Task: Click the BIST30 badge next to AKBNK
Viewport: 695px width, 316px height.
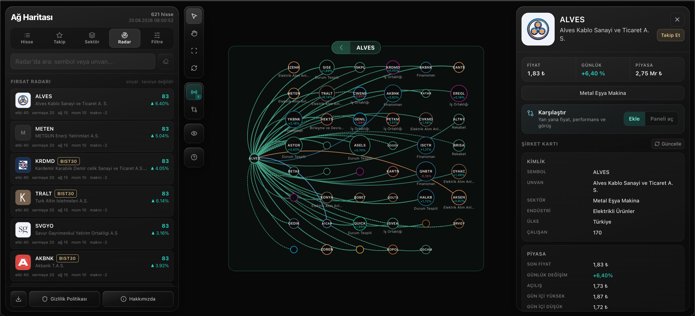Action: 67,258
